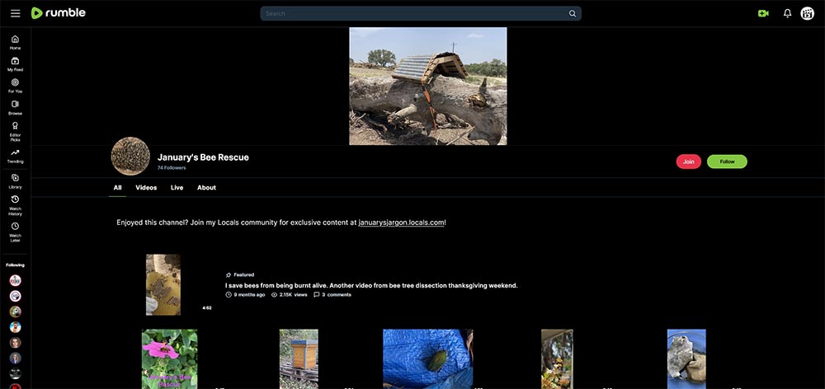Open Browse in sidebar

tap(15, 108)
